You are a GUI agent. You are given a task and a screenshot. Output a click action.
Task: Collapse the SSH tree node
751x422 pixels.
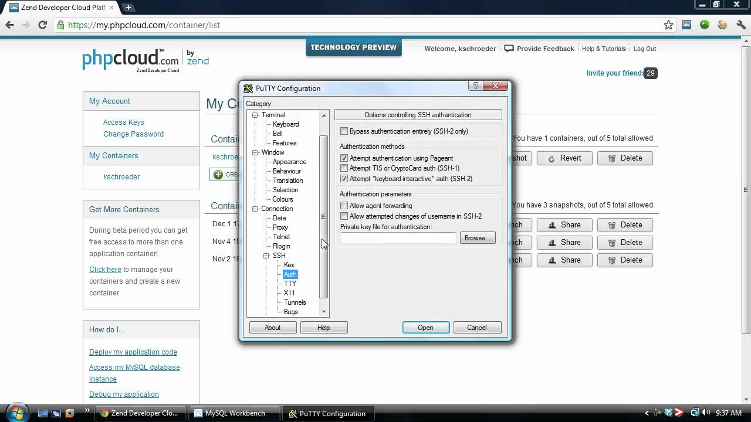pyautogui.click(x=266, y=256)
